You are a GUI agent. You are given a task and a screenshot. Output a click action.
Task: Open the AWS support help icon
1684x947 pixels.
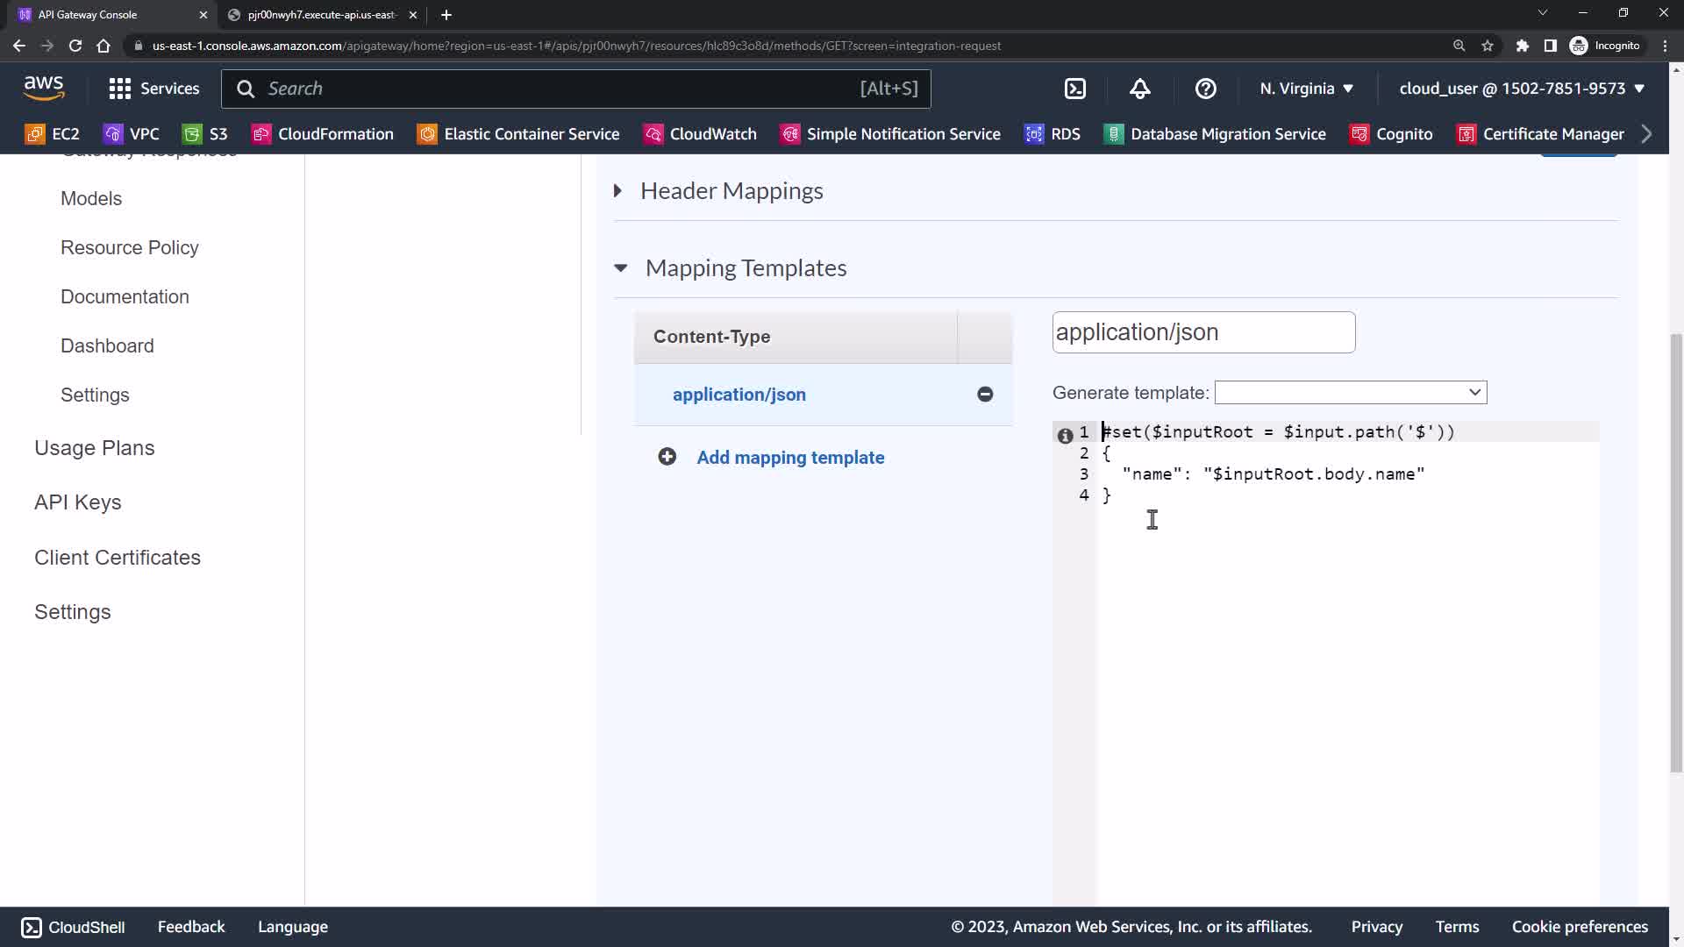(x=1205, y=89)
